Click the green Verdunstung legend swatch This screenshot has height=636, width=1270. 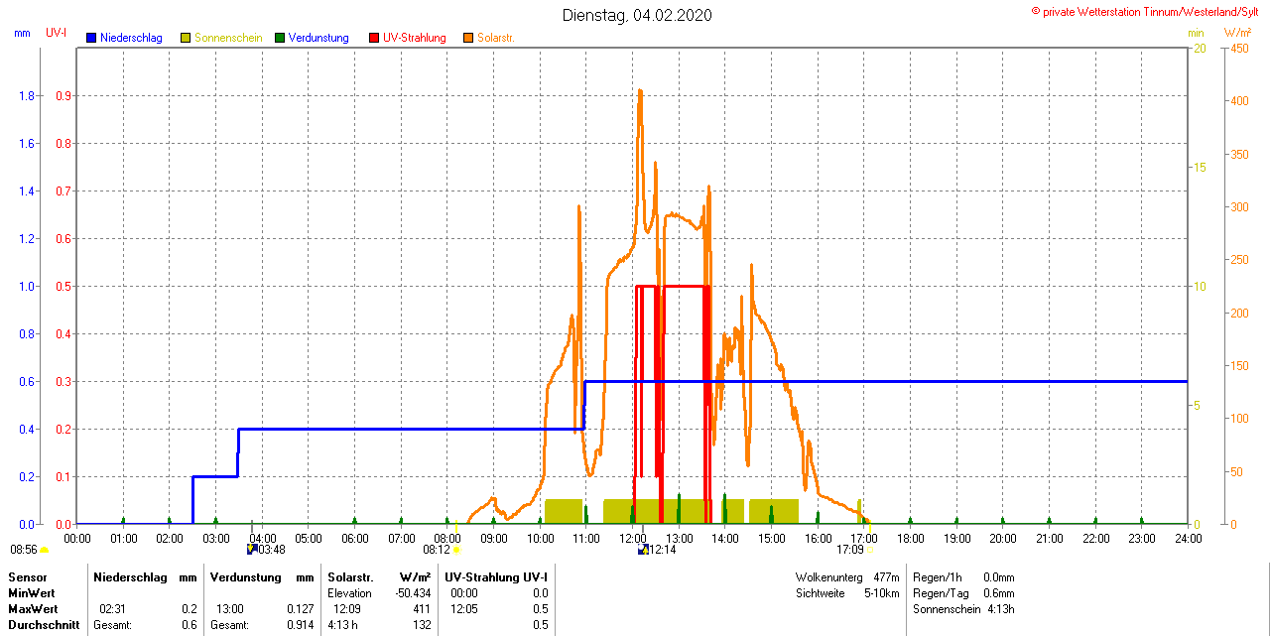point(280,38)
